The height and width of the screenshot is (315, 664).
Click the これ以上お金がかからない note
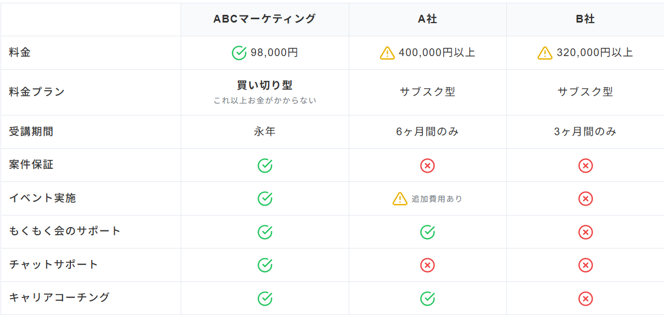point(265,101)
